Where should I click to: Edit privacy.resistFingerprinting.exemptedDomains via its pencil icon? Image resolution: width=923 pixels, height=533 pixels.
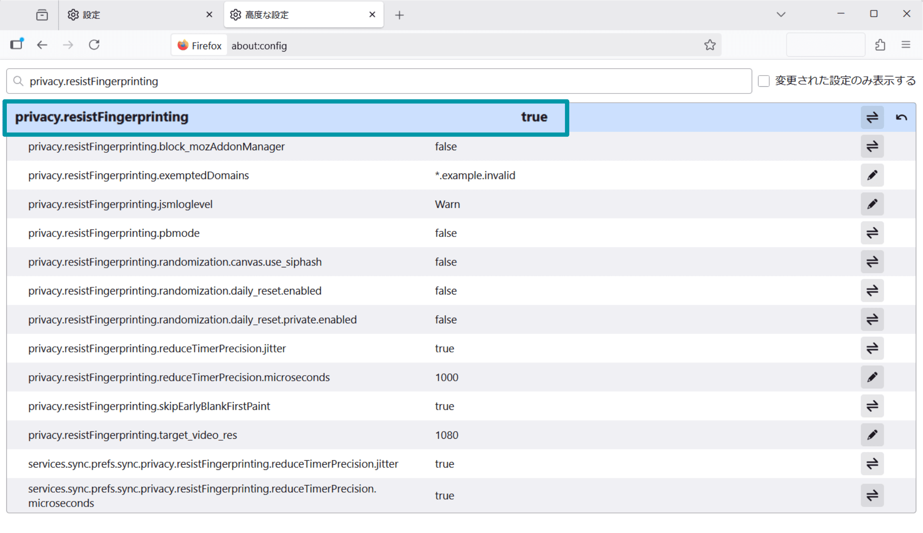(872, 175)
